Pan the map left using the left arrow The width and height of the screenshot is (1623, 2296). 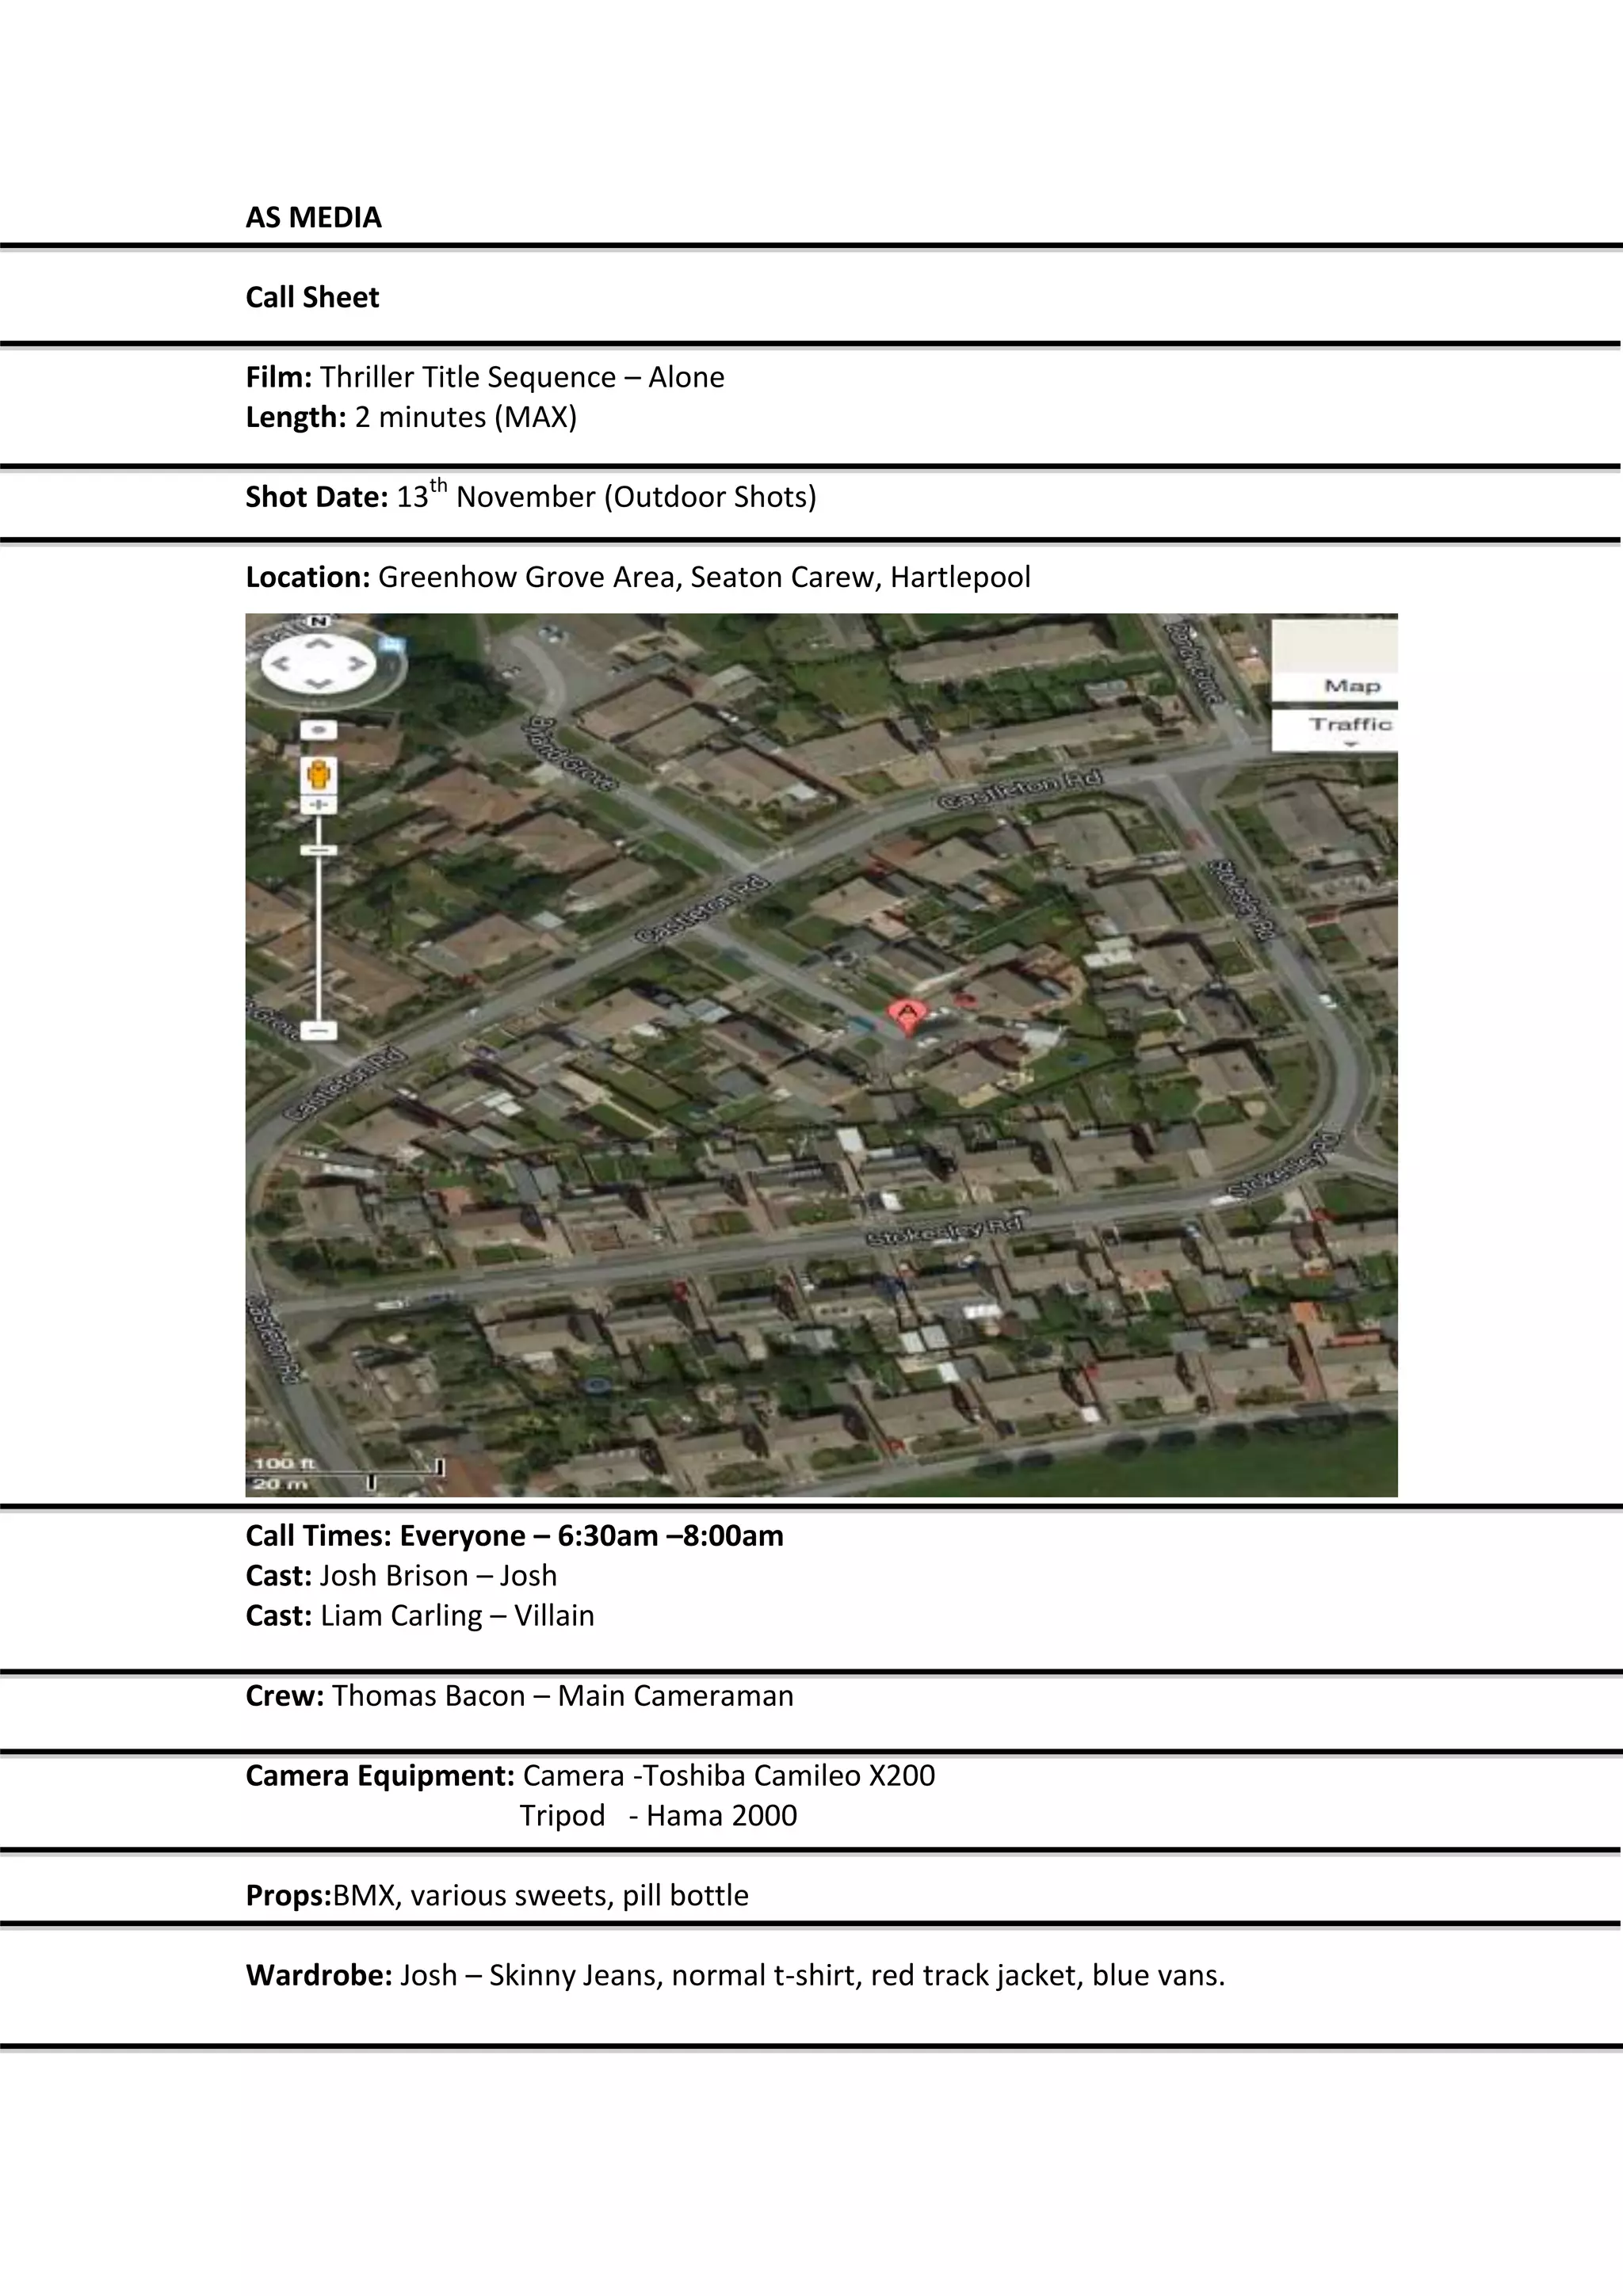click(282, 664)
